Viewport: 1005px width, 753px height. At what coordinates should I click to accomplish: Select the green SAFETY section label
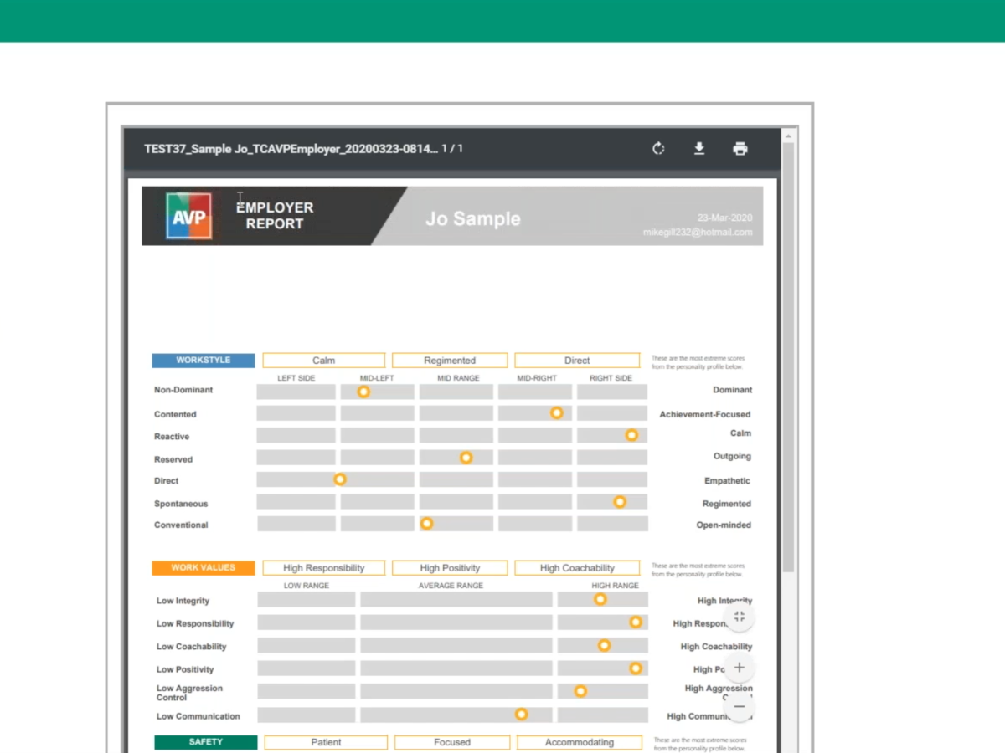pyautogui.click(x=205, y=742)
